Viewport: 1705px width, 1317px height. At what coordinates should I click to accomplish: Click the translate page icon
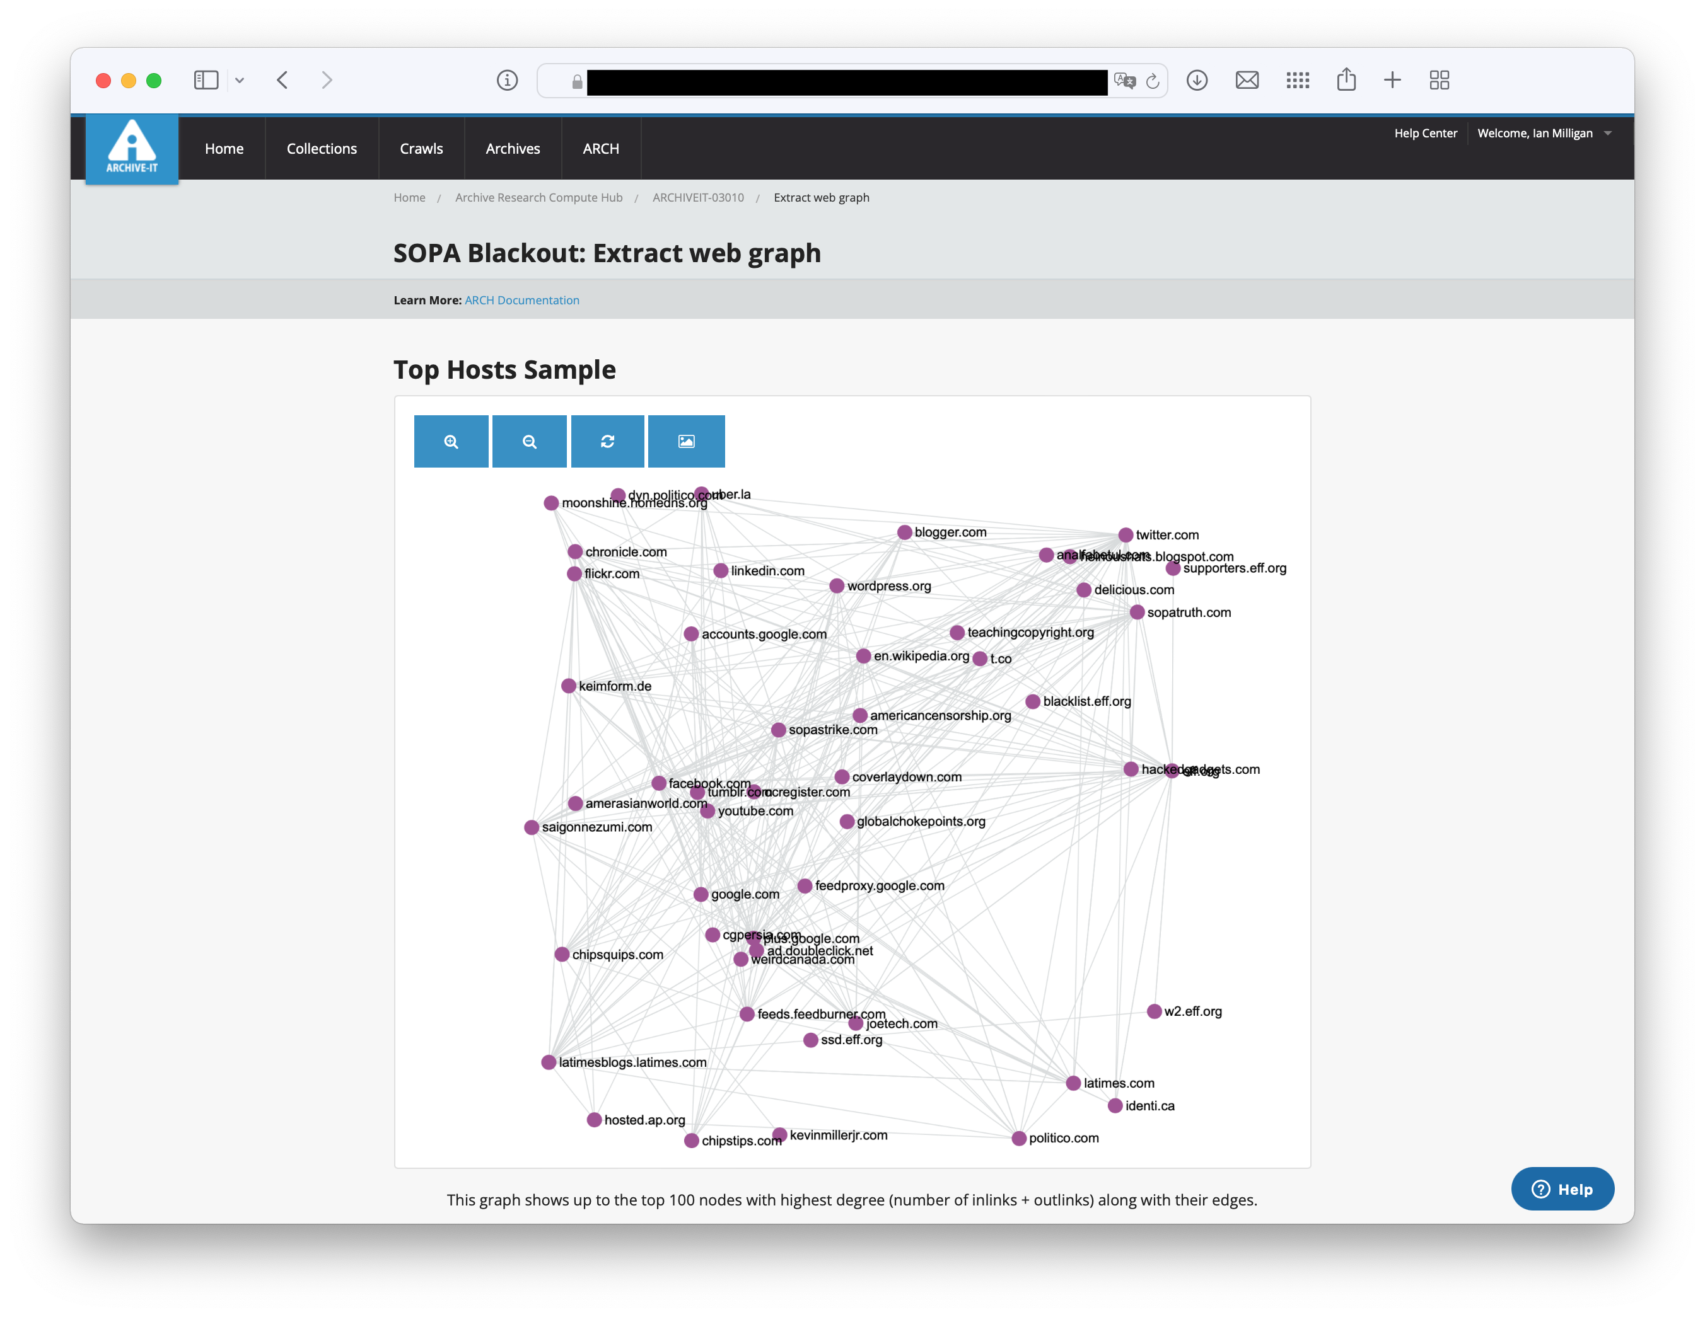1124,81
